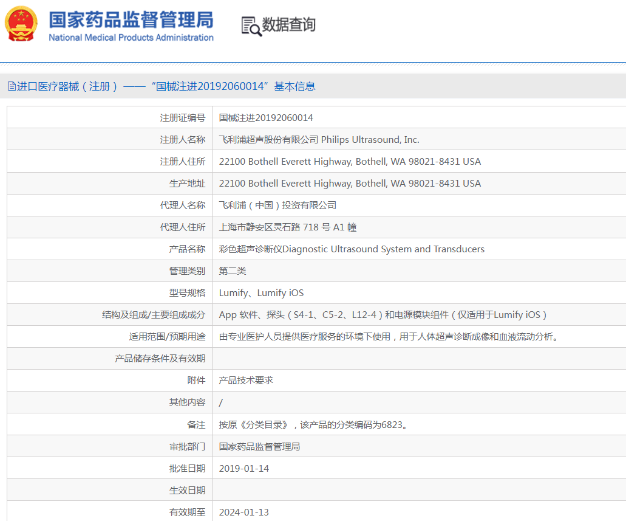The image size is (626, 521).
Task: Click 国家药品监督管理局 site title
Action: 131,20
